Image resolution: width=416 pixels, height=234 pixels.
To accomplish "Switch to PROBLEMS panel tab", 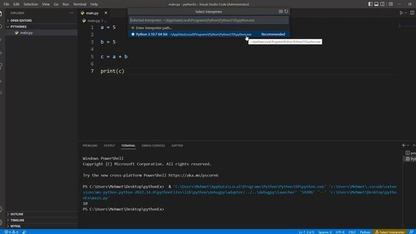I will 90,146.
